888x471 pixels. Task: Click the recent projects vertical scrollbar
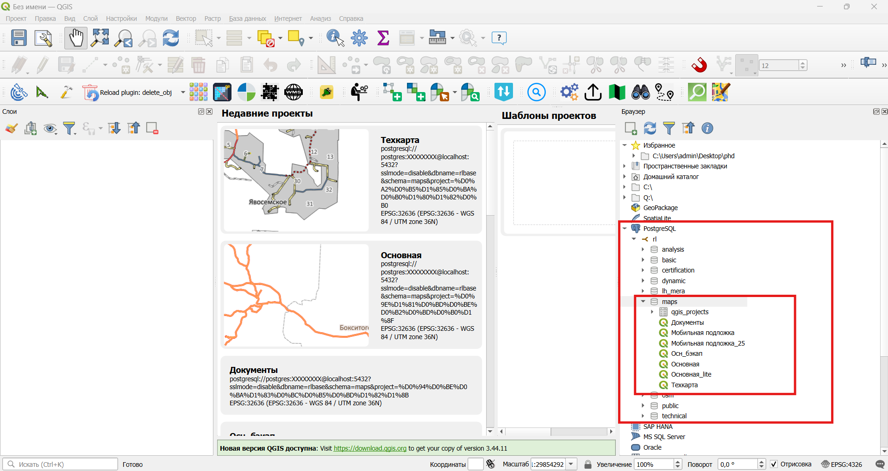(490, 278)
